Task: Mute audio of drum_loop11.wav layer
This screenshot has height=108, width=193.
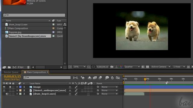Action: click(7, 94)
